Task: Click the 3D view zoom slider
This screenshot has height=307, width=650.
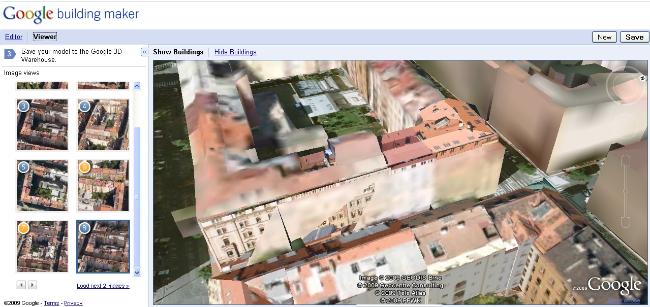Action: (626, 192)
